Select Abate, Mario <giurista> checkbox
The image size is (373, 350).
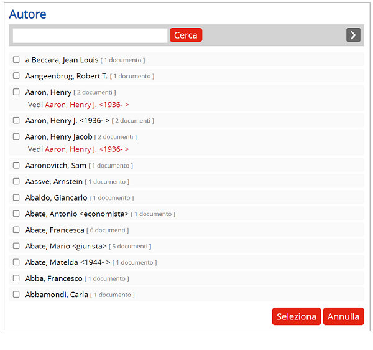pos(16,246)
